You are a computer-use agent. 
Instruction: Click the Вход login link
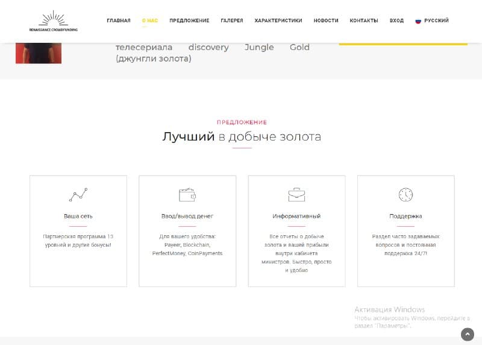[396, 21]
